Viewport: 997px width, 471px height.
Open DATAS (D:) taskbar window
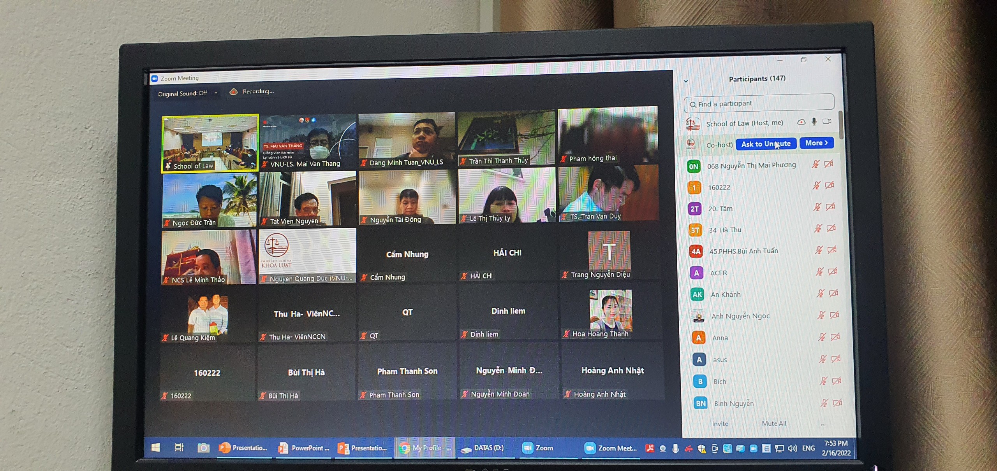coord(482,448)
